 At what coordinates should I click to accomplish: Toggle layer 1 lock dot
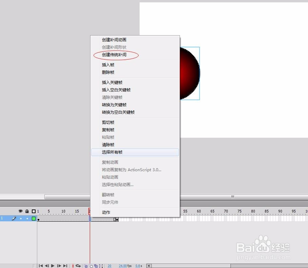pos(27,218)
